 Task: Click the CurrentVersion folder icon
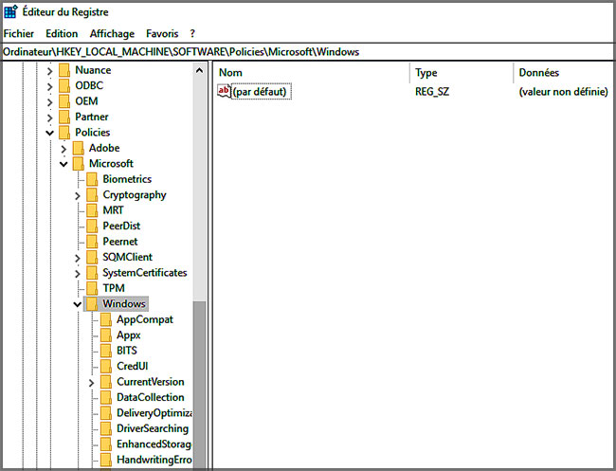(x=106, y=382)
